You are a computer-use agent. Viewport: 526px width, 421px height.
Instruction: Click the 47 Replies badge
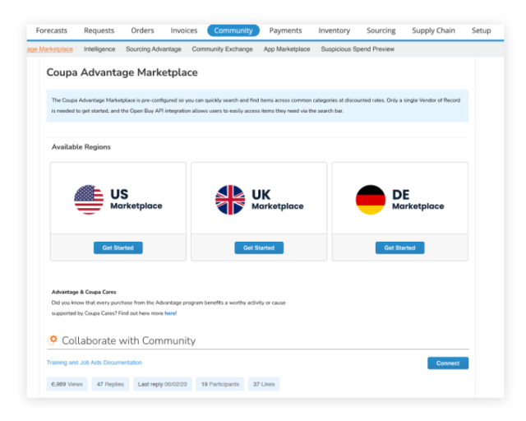(110, 384)
